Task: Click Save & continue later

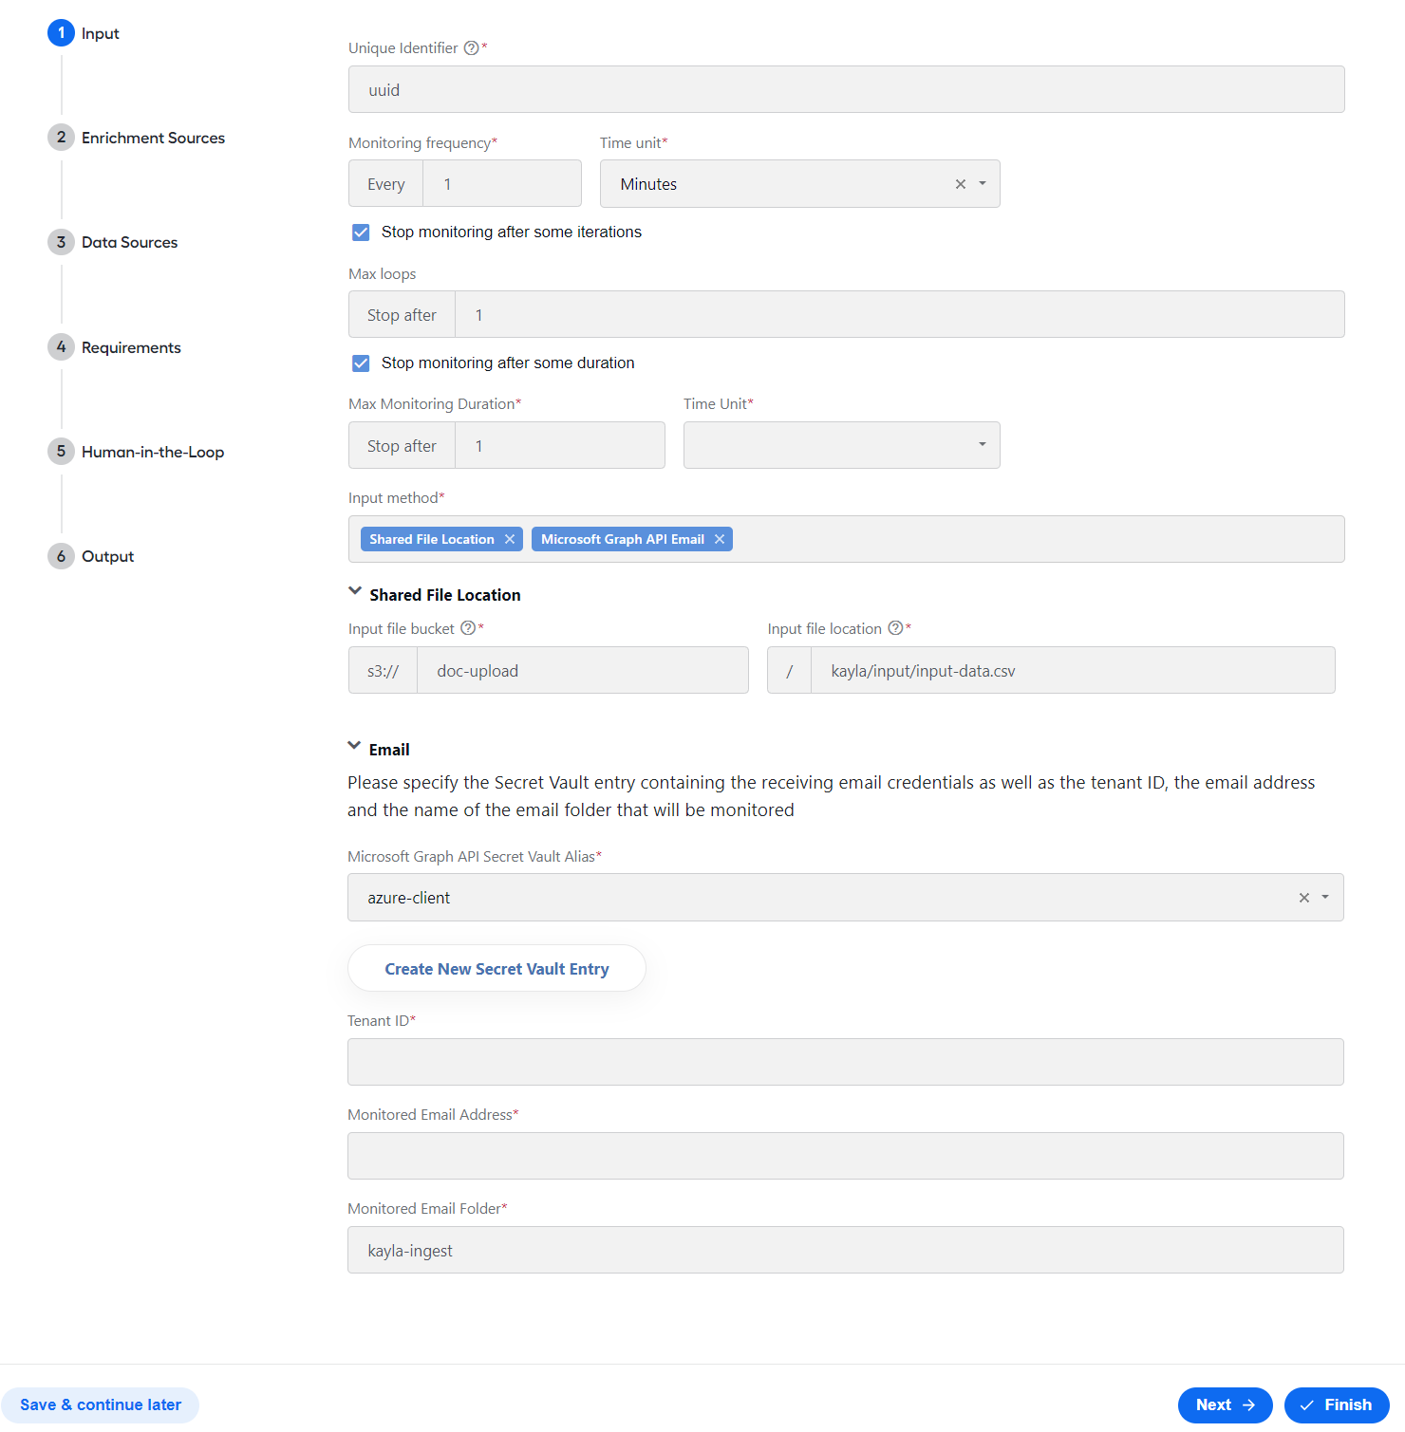Action: pos(101,1405)
